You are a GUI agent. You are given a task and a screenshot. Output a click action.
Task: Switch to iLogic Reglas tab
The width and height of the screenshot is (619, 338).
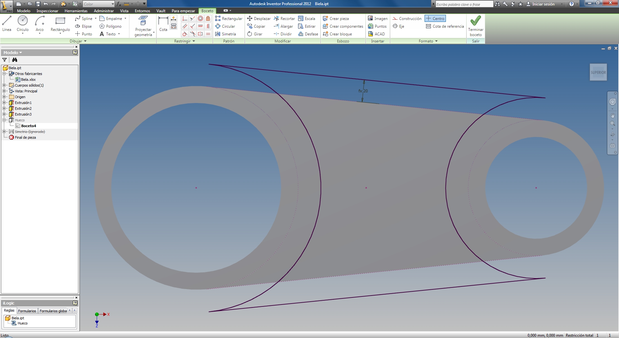[x=9, y=311]
